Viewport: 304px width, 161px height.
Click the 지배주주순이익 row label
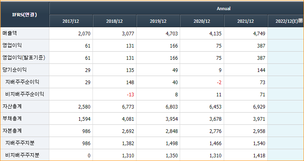coord(22,82)
